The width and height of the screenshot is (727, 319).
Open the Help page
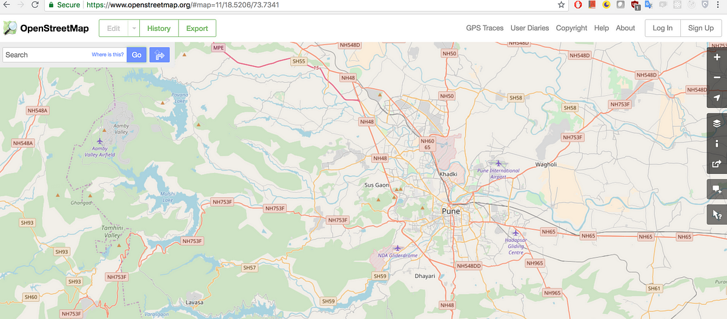click(x=602, y=28)
